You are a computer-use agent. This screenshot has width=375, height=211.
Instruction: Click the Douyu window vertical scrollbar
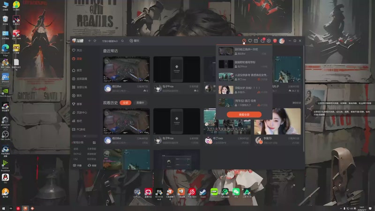[303, 98]
